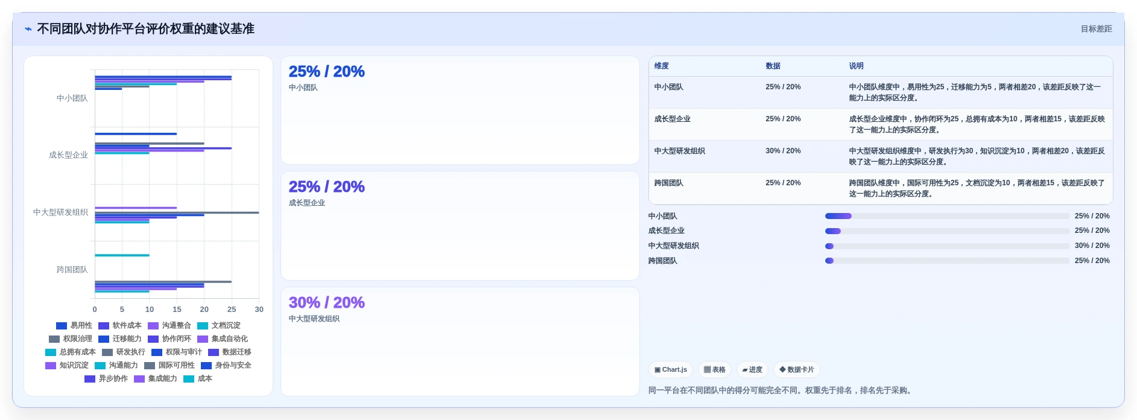Click the blue icon before the panel title
Screen dimensions: 1137x420
(x=28, y=29)
